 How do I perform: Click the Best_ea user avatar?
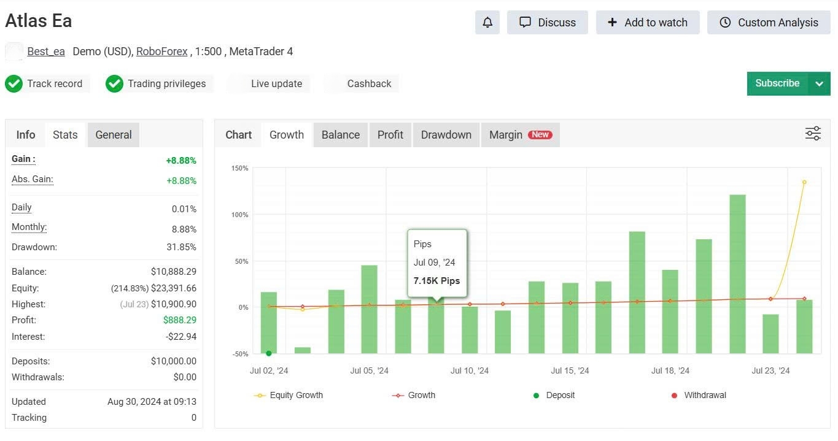pos(14,52)
